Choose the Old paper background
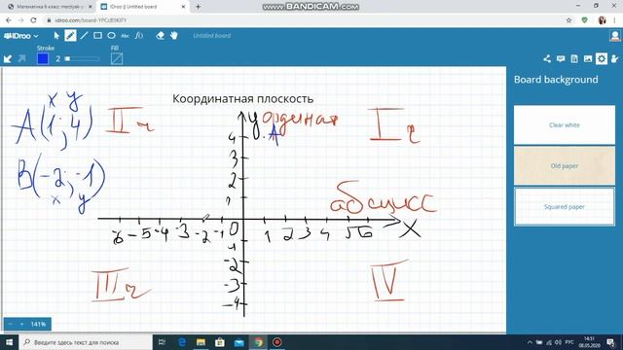This screenshot has height=350, width=623. pos(565,166)
